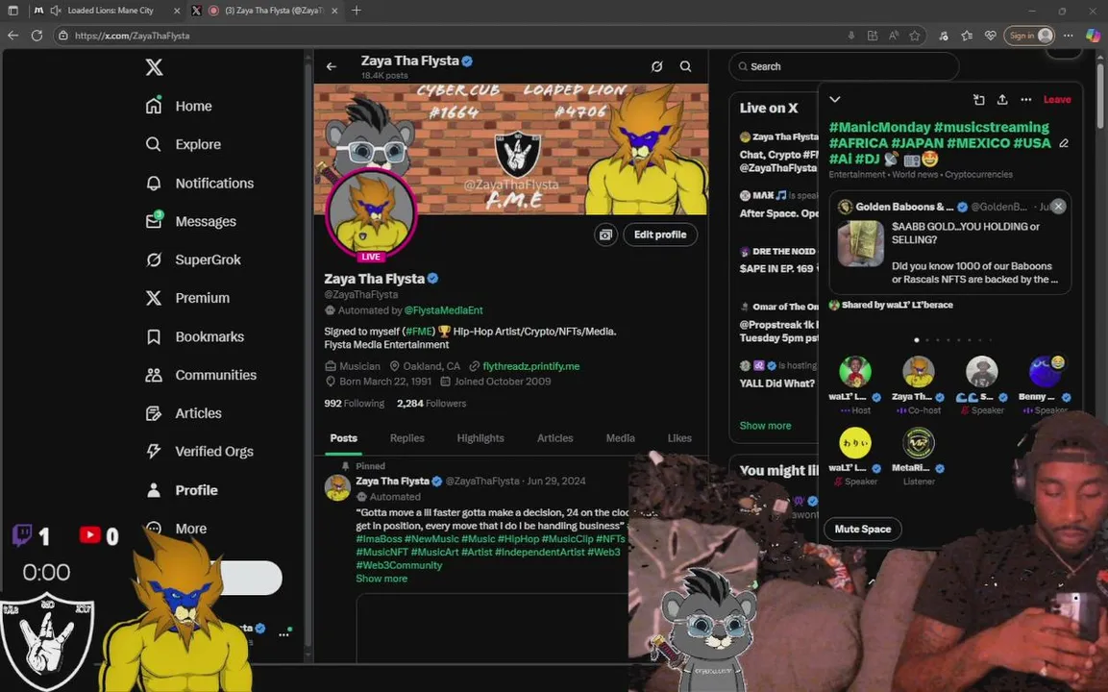Open the flythreadz.printify.me link

(530, 366)
